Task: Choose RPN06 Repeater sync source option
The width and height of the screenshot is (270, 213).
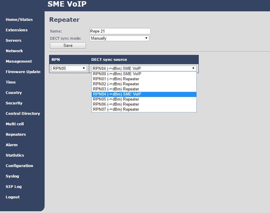Action: (144, 104)
